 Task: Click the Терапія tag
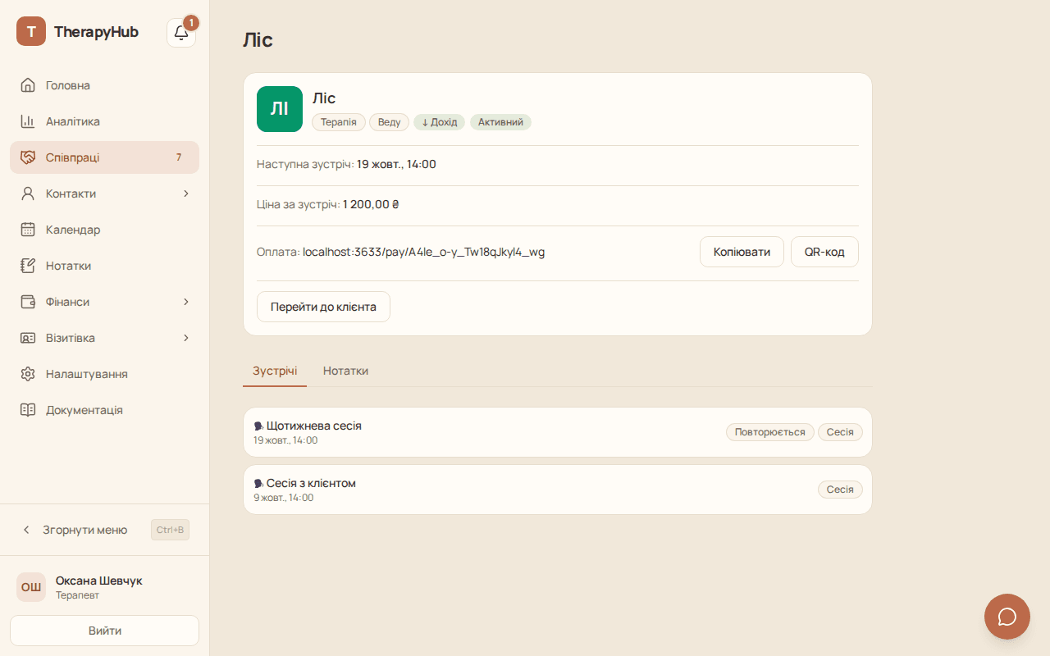tap(339, 122)
